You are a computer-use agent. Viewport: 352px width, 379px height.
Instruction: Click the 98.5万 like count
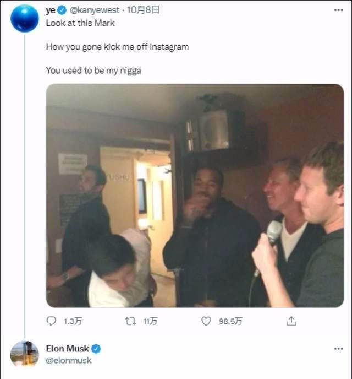pyautogui.click(x=230, y=321)
